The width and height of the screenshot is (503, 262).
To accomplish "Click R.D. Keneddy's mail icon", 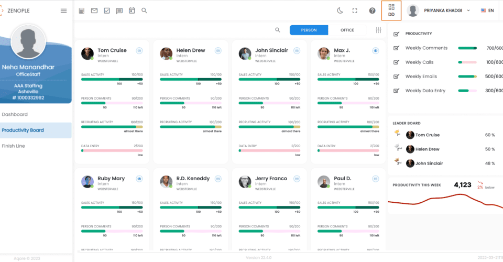I will (218, 179).
